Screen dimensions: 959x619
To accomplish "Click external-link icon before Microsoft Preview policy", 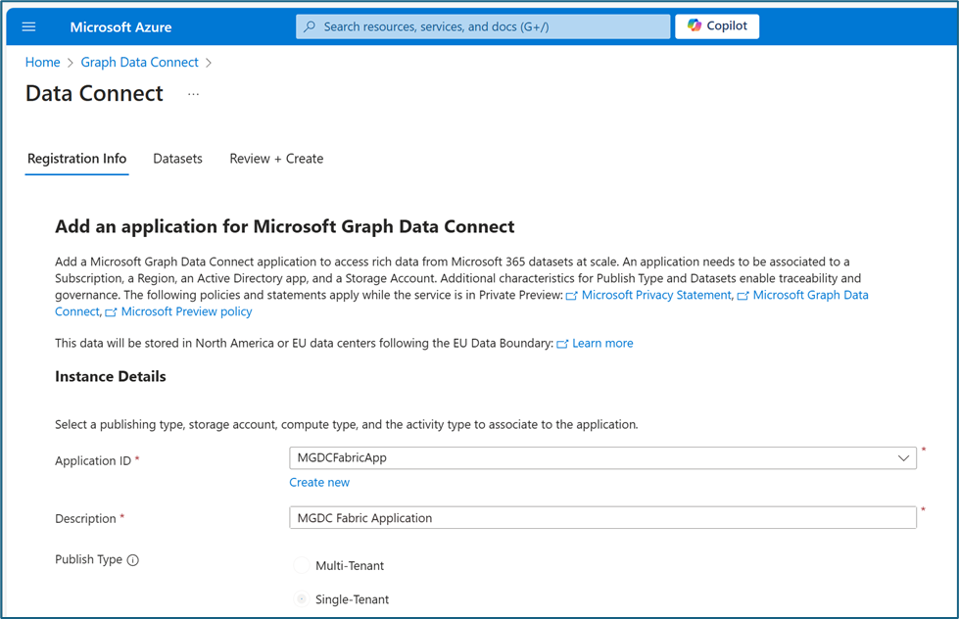I will coord(111,312).
